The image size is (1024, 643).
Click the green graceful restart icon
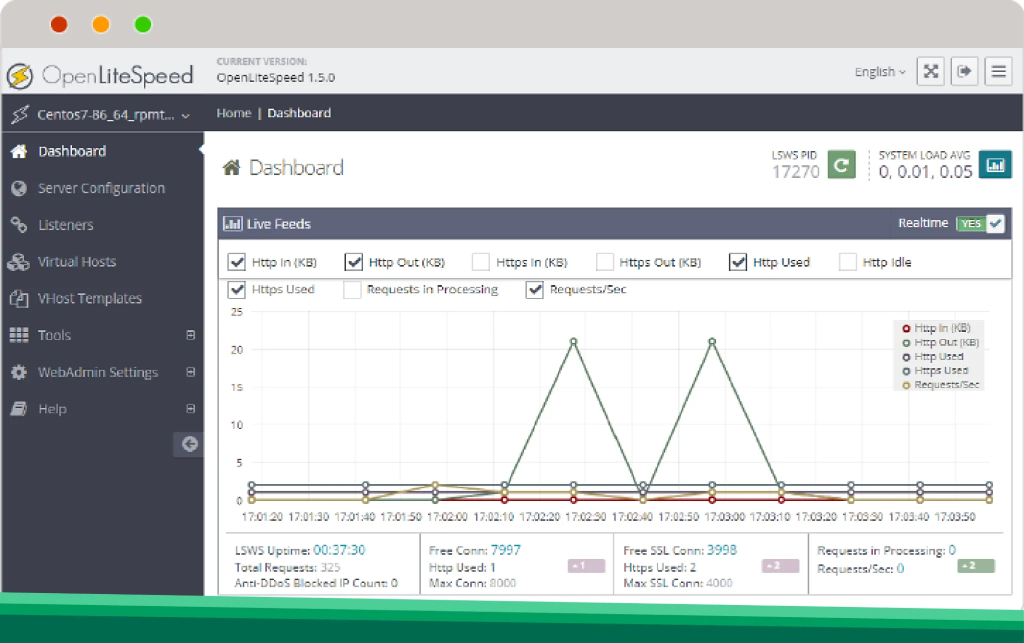(841, 164)
